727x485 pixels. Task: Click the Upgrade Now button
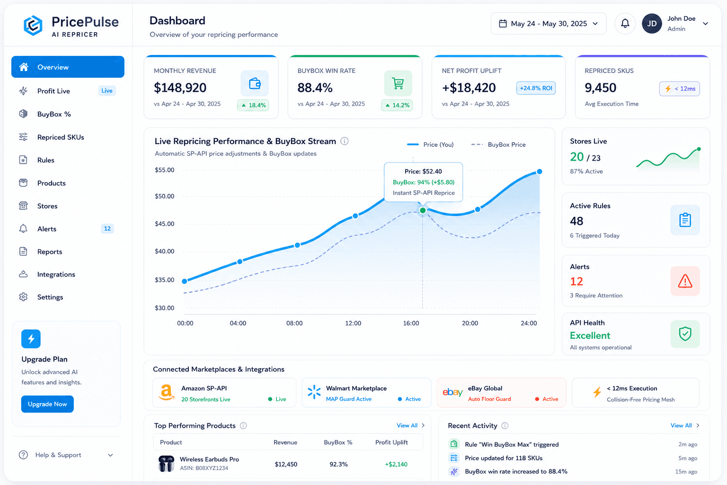(47, 404)
